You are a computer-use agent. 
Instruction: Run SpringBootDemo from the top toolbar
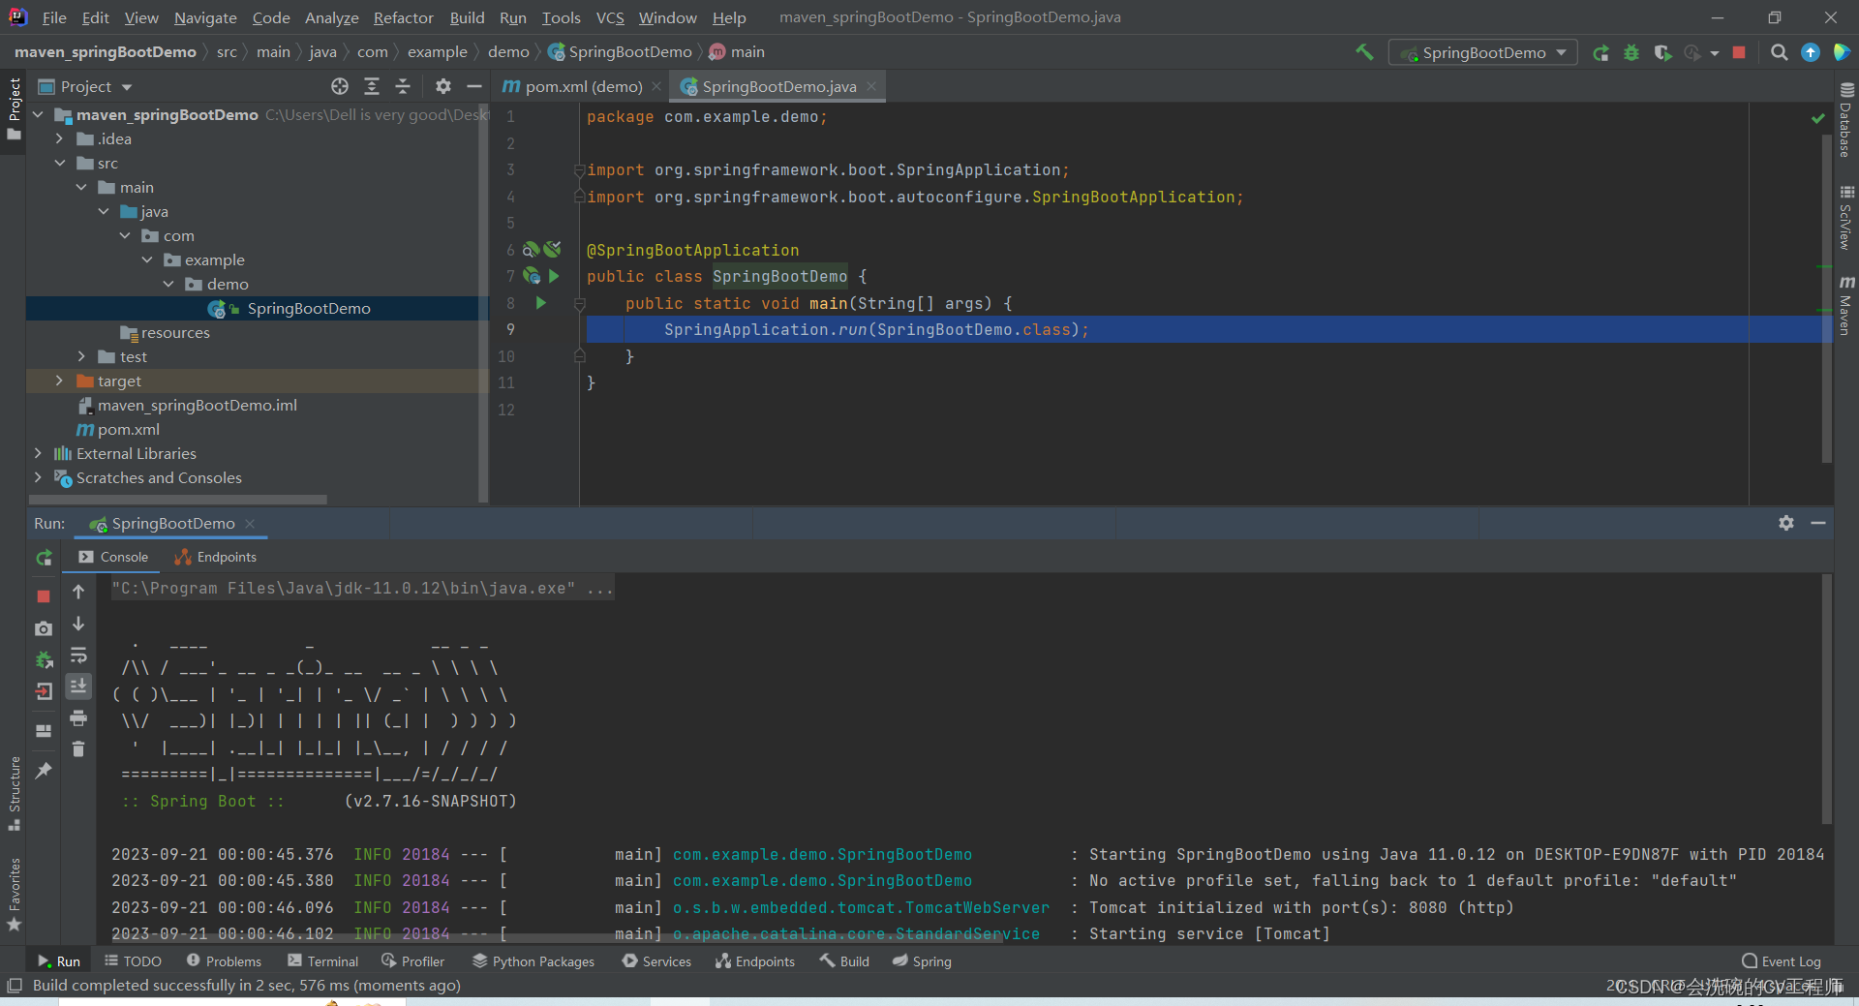coord(1601,52)
